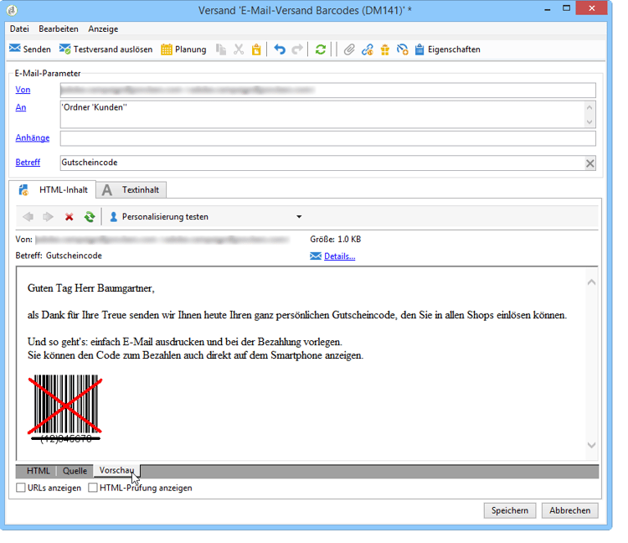Enable URLs anzeigen checkbox
The width and height of the screenshot is (628, 543).
coord(20,488)
